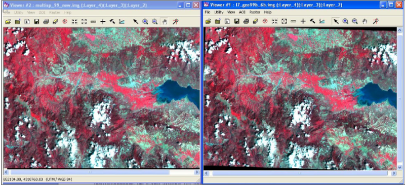Click the red lifesaver reset icon in Viewer #2

(65, 22)
